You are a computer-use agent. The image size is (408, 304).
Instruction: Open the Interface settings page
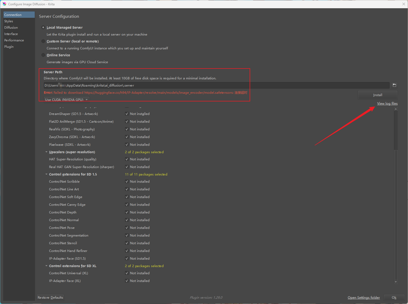point(19,34)
